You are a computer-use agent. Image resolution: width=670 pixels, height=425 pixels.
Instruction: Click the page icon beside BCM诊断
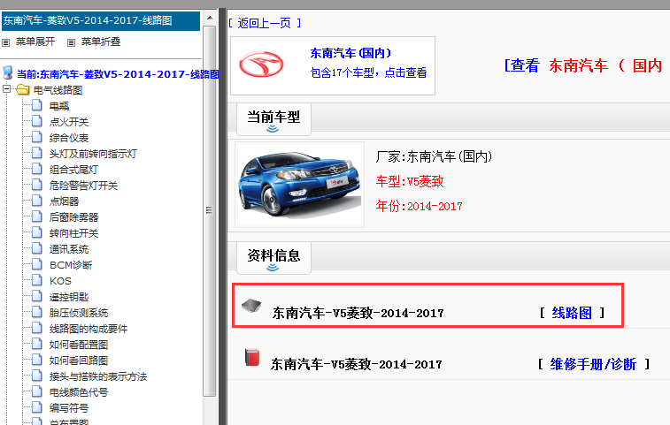37,264
